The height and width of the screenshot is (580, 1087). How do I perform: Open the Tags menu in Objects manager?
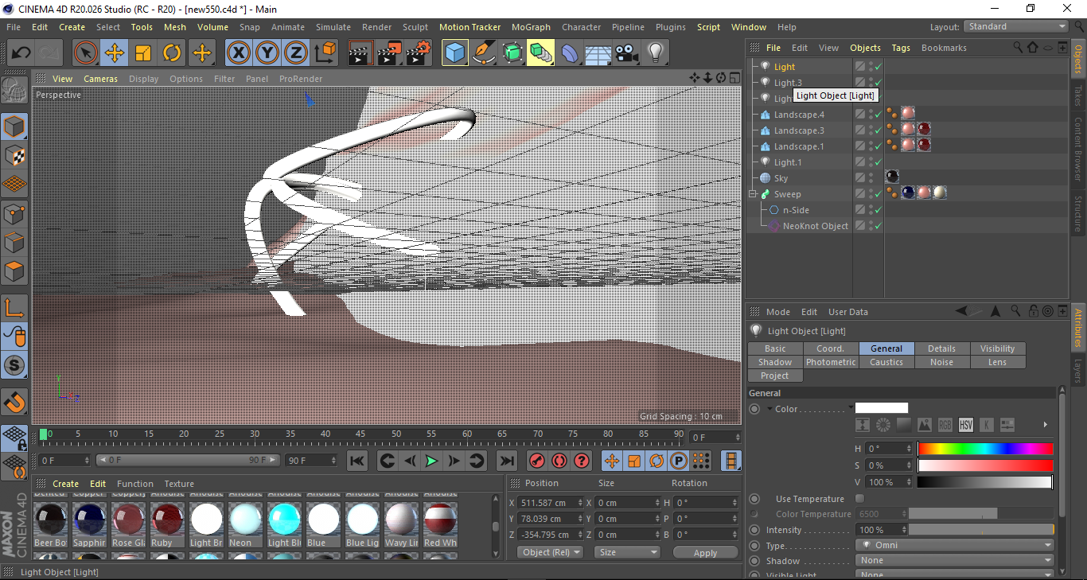tap(901, 48)
